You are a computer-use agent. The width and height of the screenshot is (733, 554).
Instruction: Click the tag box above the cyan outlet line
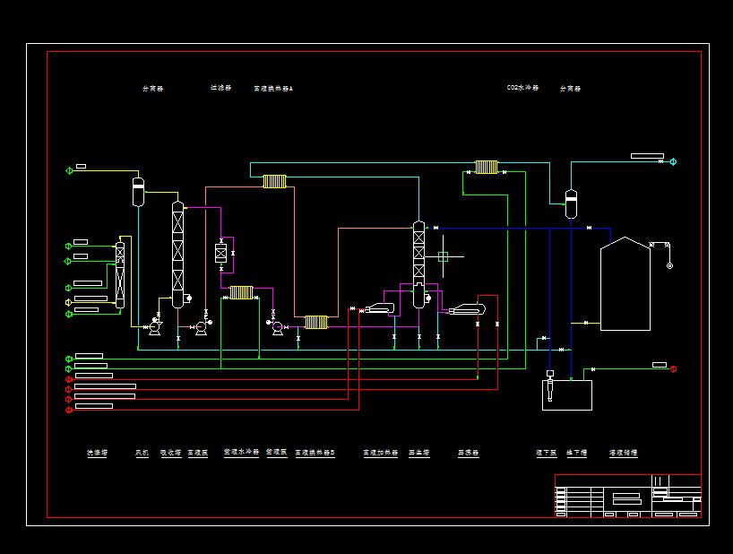click(x=648, y=156)
